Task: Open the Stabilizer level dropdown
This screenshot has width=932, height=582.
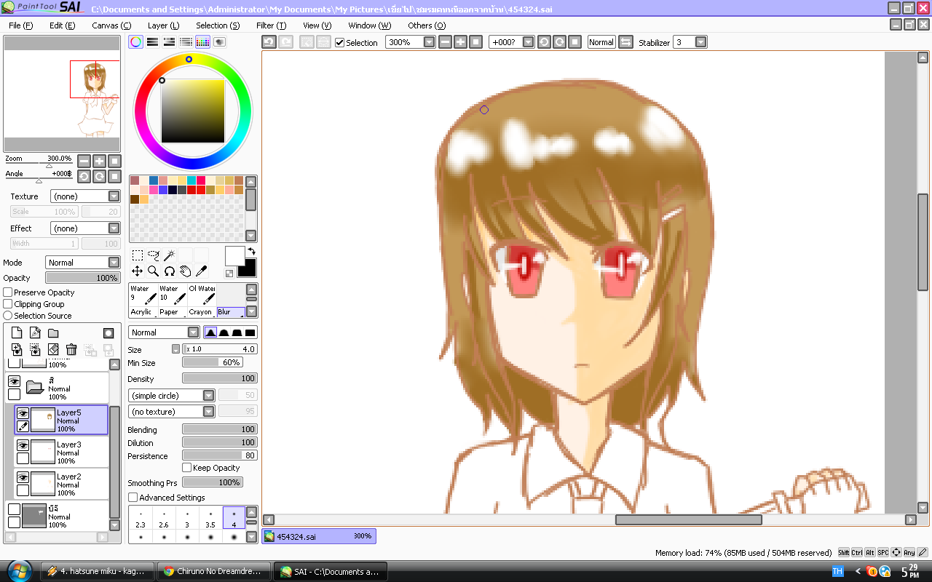Action: [x=700, y=42]
